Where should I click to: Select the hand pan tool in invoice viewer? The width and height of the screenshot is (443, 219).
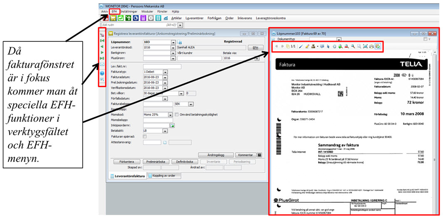pyautogui.click(x=334, y=46)
